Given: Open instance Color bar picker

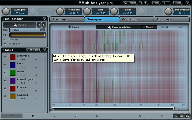Looking at the screenshot, I should [x=28, y=35].
